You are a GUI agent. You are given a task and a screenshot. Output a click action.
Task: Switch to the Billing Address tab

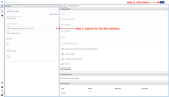point(74,6)
